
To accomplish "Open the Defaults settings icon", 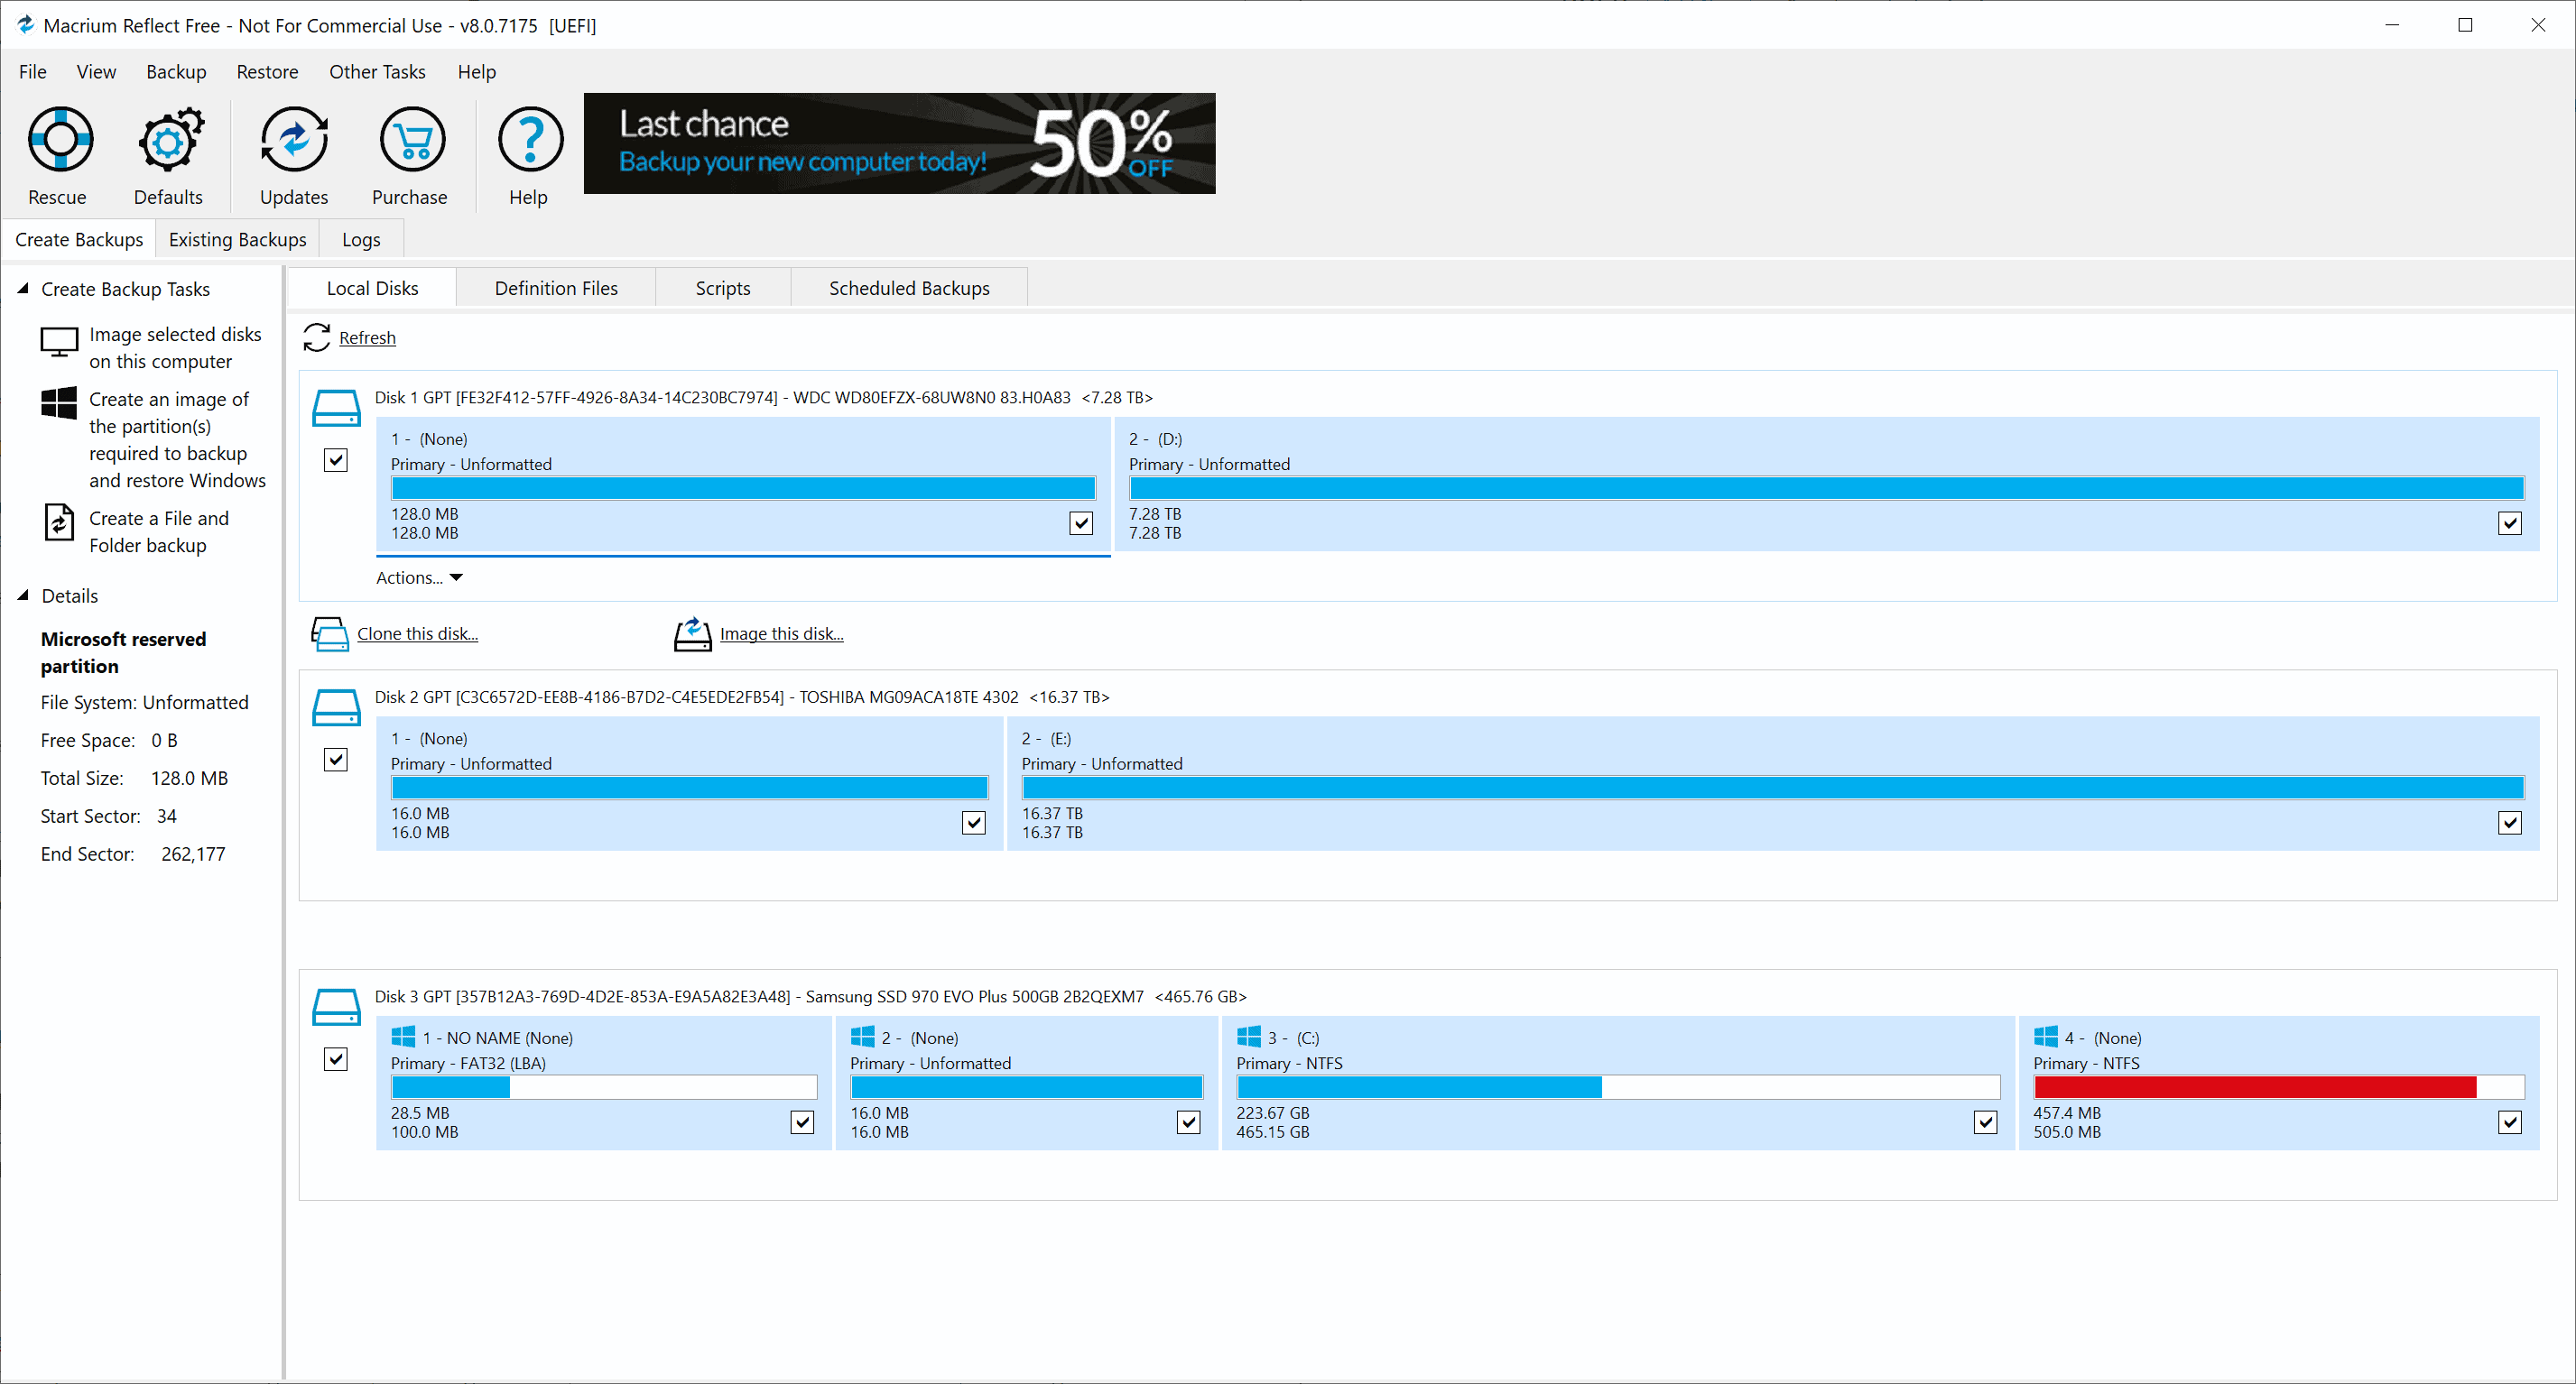I will click(x=167, y=153).
